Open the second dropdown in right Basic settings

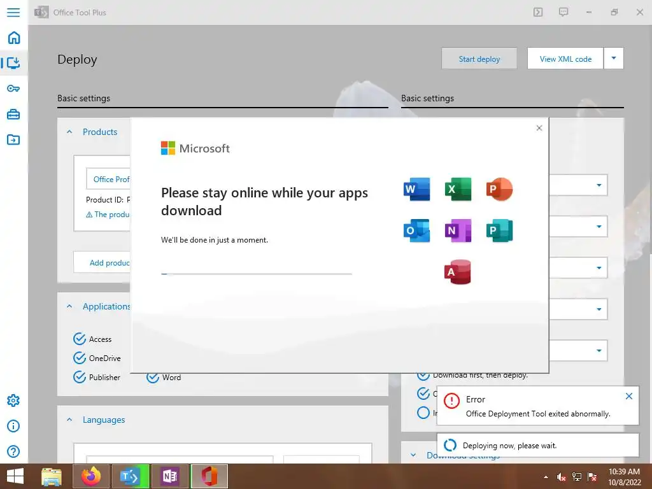coord(599,227)
